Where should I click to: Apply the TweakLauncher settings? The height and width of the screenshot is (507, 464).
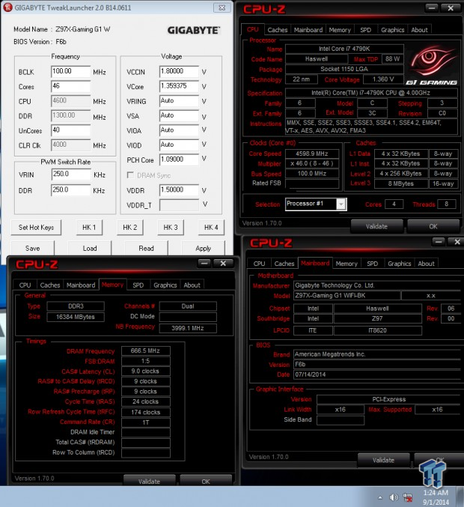click(203, 249)
